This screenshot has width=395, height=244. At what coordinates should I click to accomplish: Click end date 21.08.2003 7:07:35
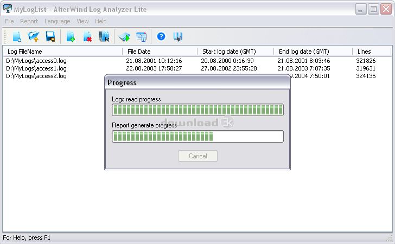point(303,68)
